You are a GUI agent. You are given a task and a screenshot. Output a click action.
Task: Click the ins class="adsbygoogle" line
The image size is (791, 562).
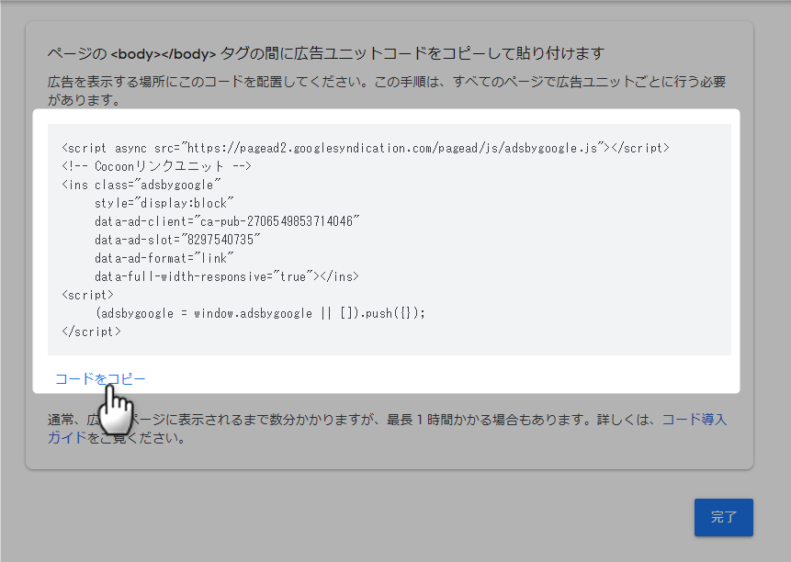[141, 185]
